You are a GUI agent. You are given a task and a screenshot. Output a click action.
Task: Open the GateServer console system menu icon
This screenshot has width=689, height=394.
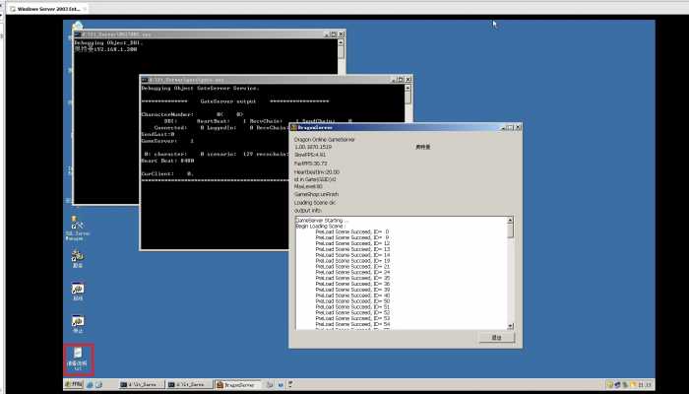click(145, 78)
